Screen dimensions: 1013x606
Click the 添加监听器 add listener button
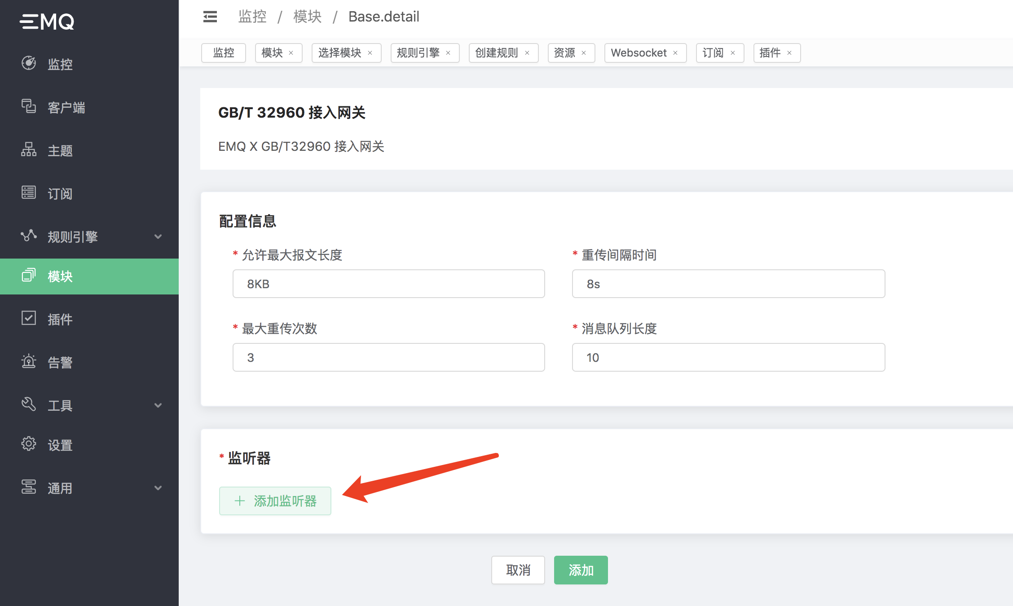pyautogui.click(x=275, y=501)
